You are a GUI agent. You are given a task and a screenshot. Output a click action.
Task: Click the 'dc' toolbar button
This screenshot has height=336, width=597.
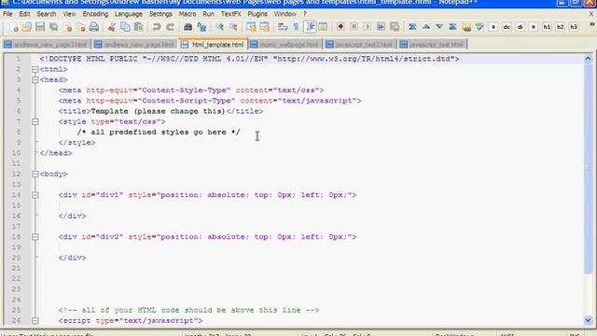coord(507,27)
